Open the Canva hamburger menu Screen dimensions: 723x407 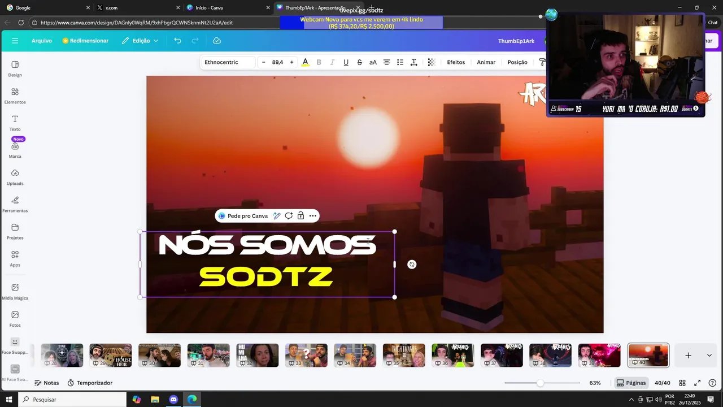coord(15,41)
